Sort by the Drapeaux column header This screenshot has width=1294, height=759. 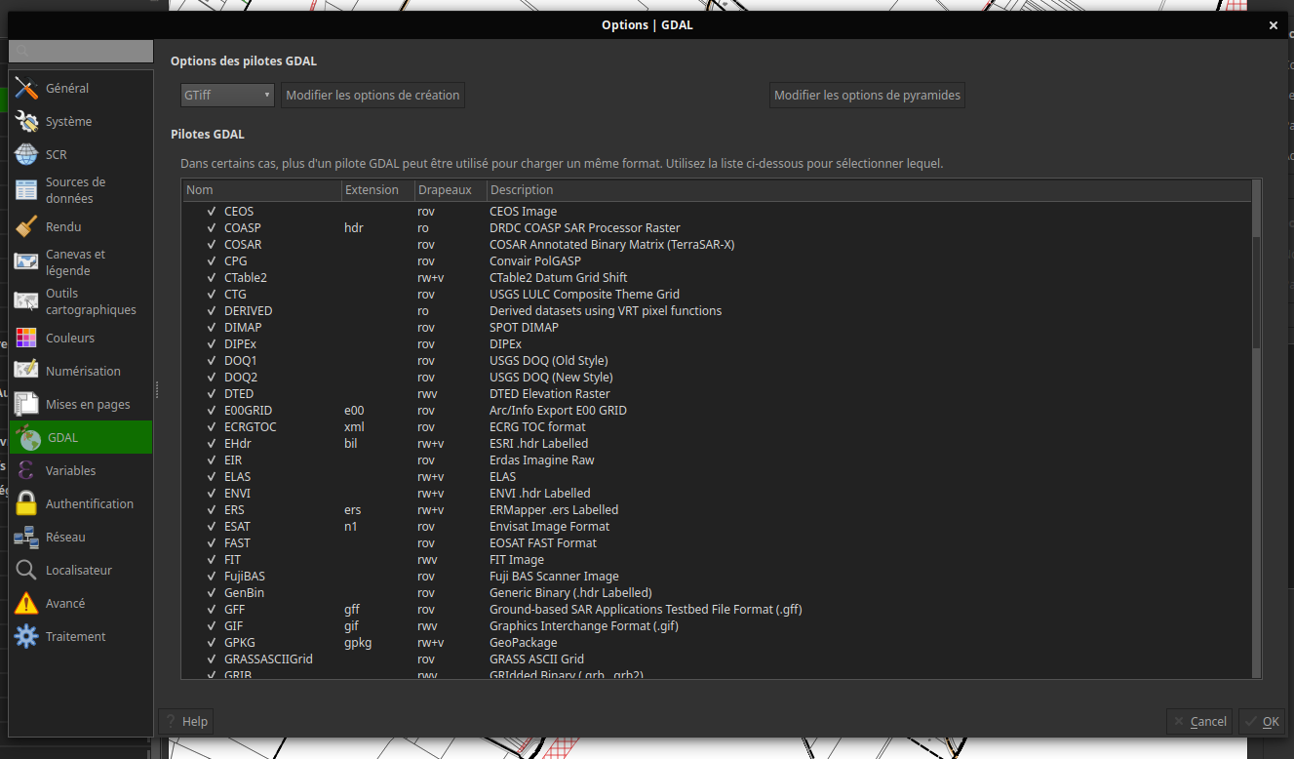449,190
